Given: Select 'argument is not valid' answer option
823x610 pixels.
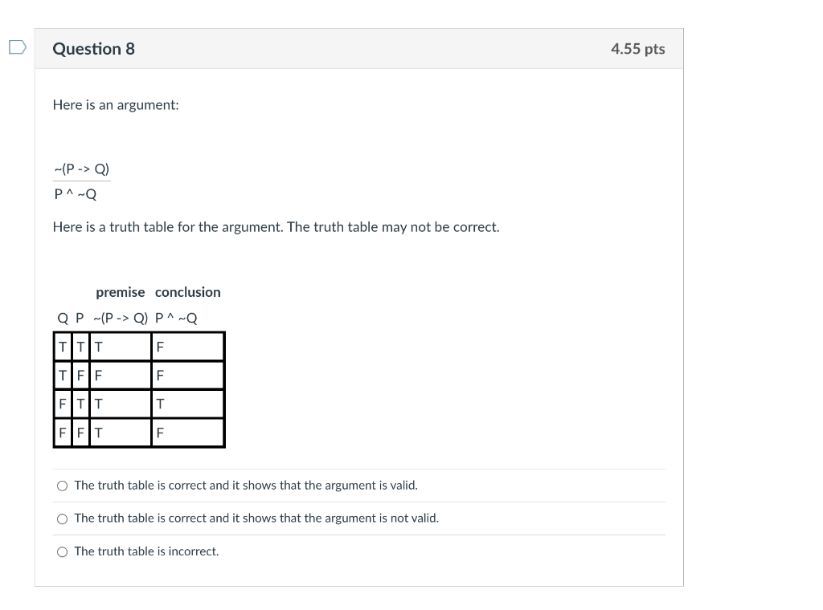Looking at the screenshot, I should click(x=62, y=518).
